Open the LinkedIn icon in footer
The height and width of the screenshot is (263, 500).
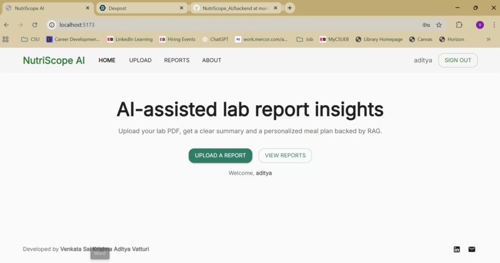(457, 249)
